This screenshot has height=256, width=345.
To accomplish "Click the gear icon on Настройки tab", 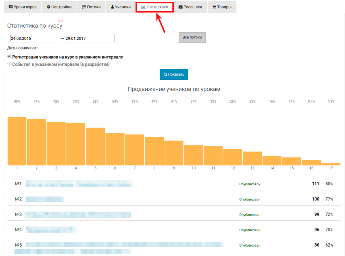I will tap(49, 7).
